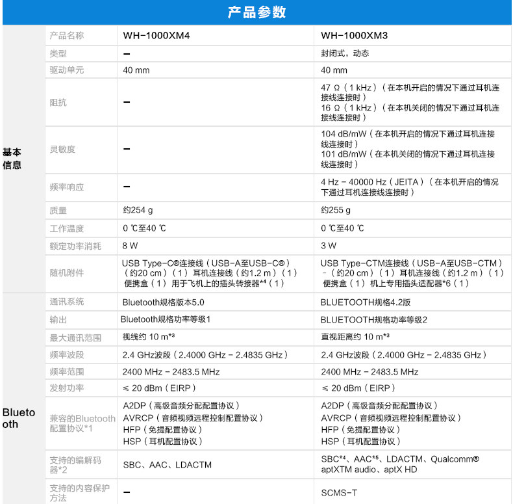
Task: Click the 频率范围 row label
Action: [x=67, y=371]
